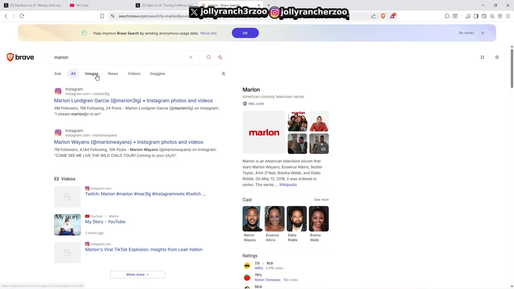The height and width of the screenshot is (289, 514).
Task: Open Twitch: Marlon video link
Action: 145,194
